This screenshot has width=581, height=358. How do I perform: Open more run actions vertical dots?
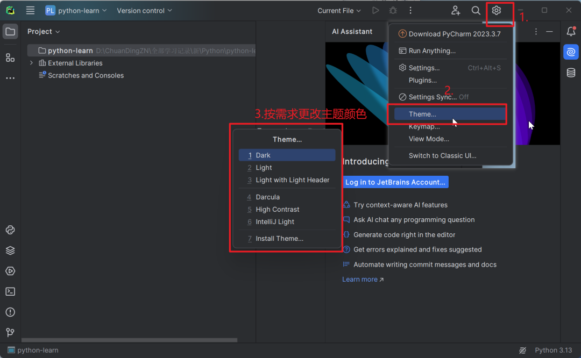point(410,10)
